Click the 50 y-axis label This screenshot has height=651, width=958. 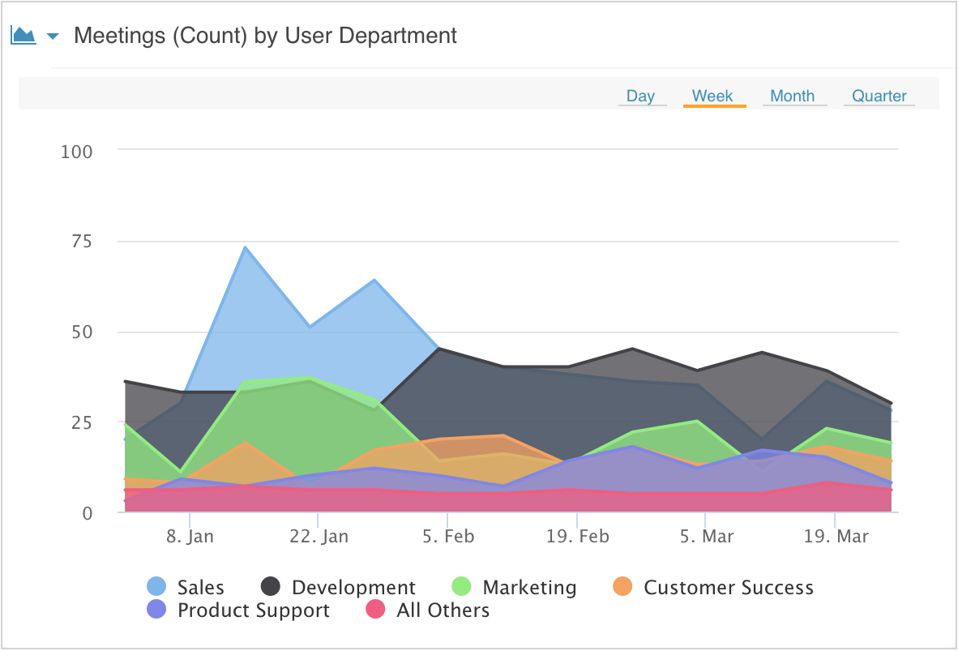pos(82,332)
